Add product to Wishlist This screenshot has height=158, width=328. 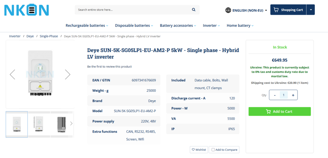coord(199,150)
